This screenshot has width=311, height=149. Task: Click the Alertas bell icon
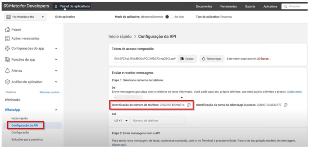7,71
